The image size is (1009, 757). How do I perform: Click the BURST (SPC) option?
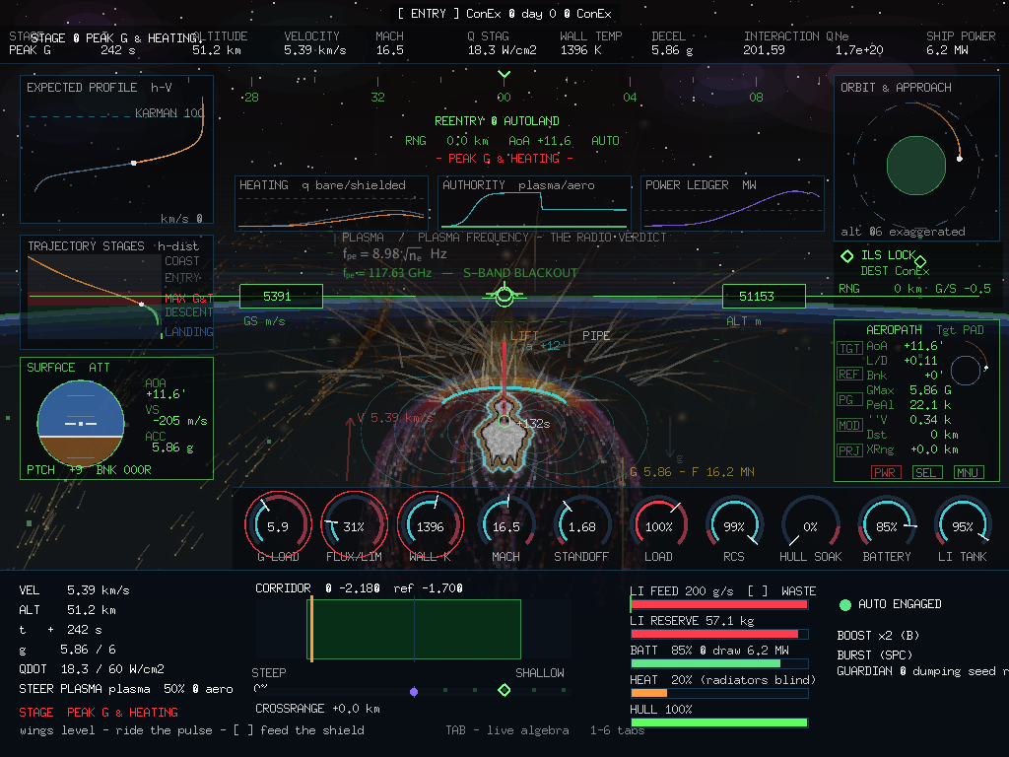coord(875,654)
